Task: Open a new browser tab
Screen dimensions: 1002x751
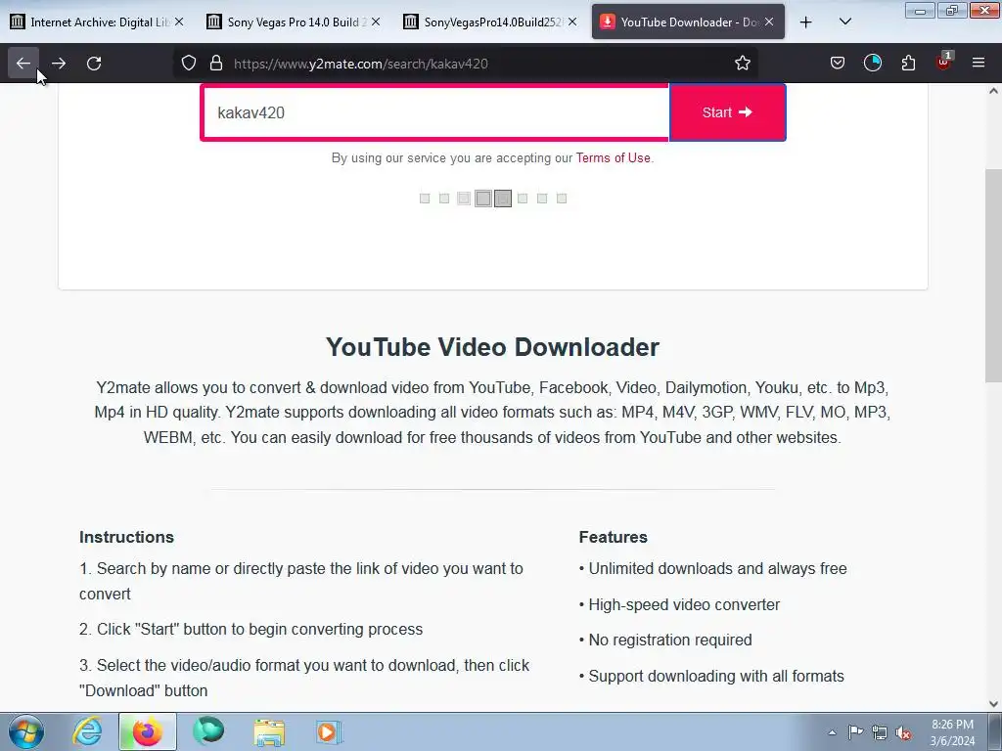Action: [806, 22]
